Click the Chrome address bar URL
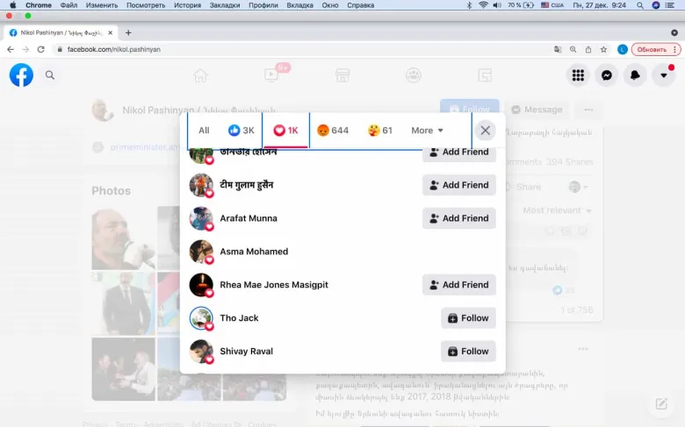This screenshot has height=427, width=685. tap(114, 49)
